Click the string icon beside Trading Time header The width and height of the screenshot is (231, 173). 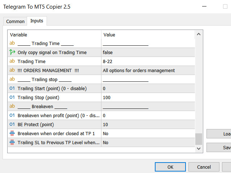pos(12,43)
